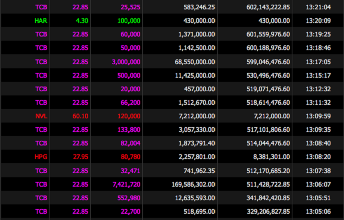344x220 pixels.
Task: Open the HPG ticker symbol
Action: click(x=41, y=156)
